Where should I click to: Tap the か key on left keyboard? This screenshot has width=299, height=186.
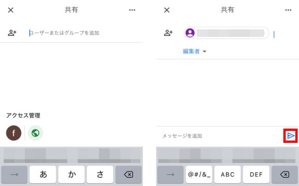71,175
